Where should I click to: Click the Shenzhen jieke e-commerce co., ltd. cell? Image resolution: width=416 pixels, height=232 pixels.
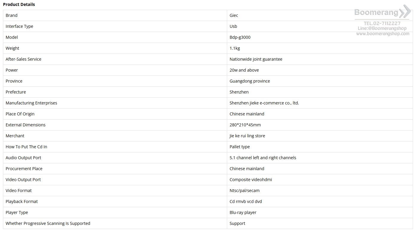click(264, 103)
